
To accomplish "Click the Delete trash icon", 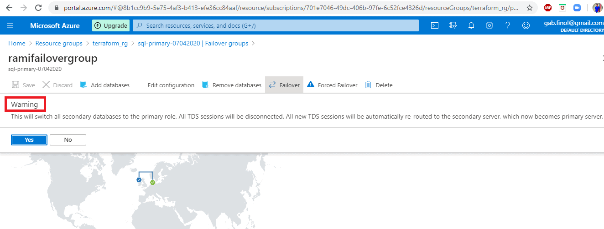I will [379, 85].
